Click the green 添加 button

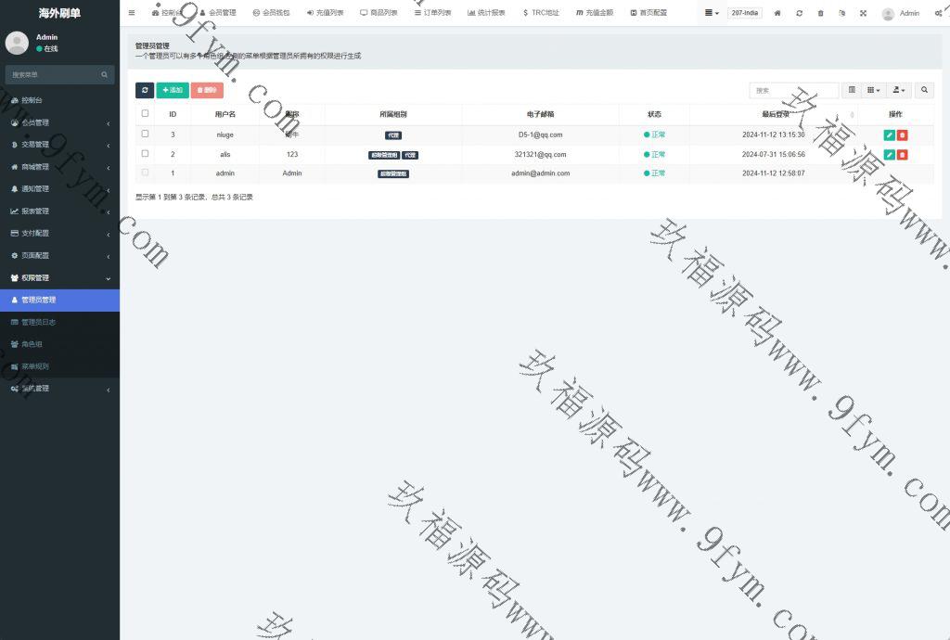pos(172,90)
